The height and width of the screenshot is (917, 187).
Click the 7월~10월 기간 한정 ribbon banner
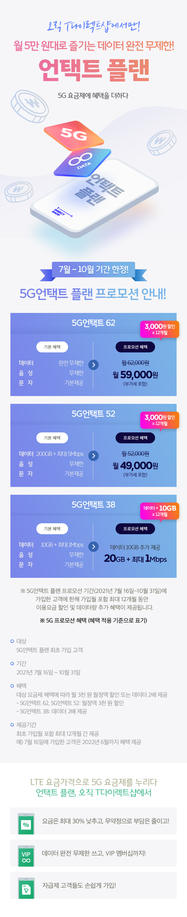93,270
